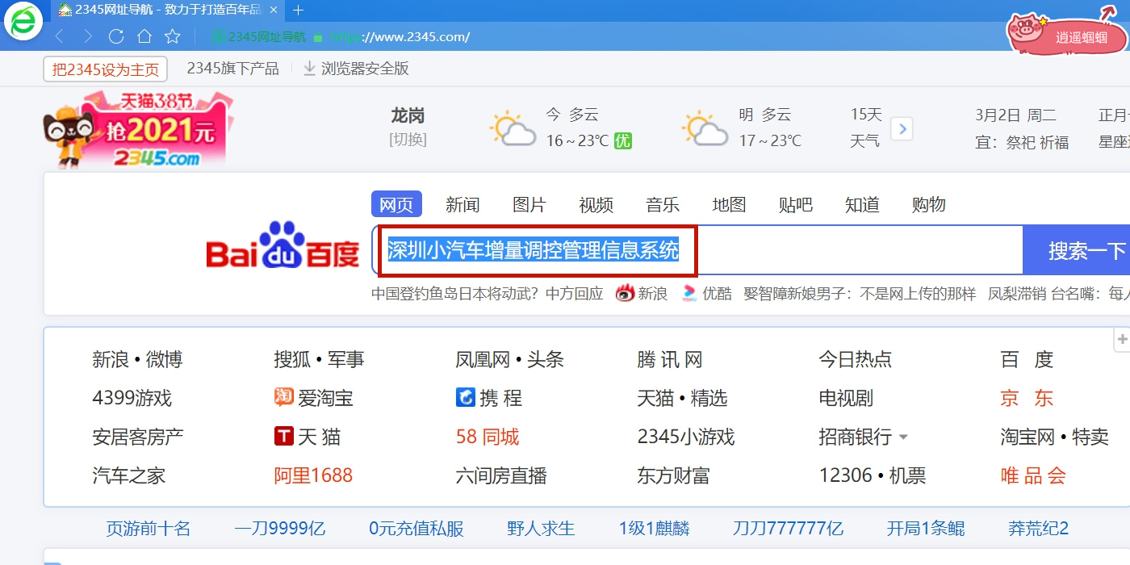Click the 搜索一下 button
Viewport: 1130px width, 565px height.
coord(1077,250)
